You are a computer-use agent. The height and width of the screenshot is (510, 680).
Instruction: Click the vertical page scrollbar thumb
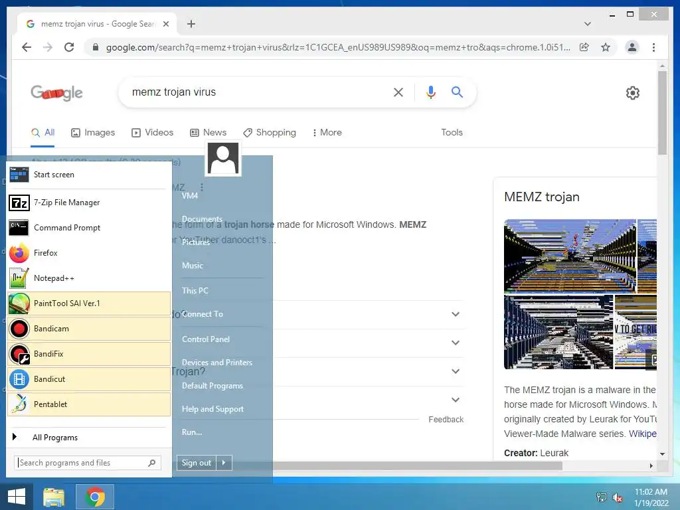(x=662, y=113)
